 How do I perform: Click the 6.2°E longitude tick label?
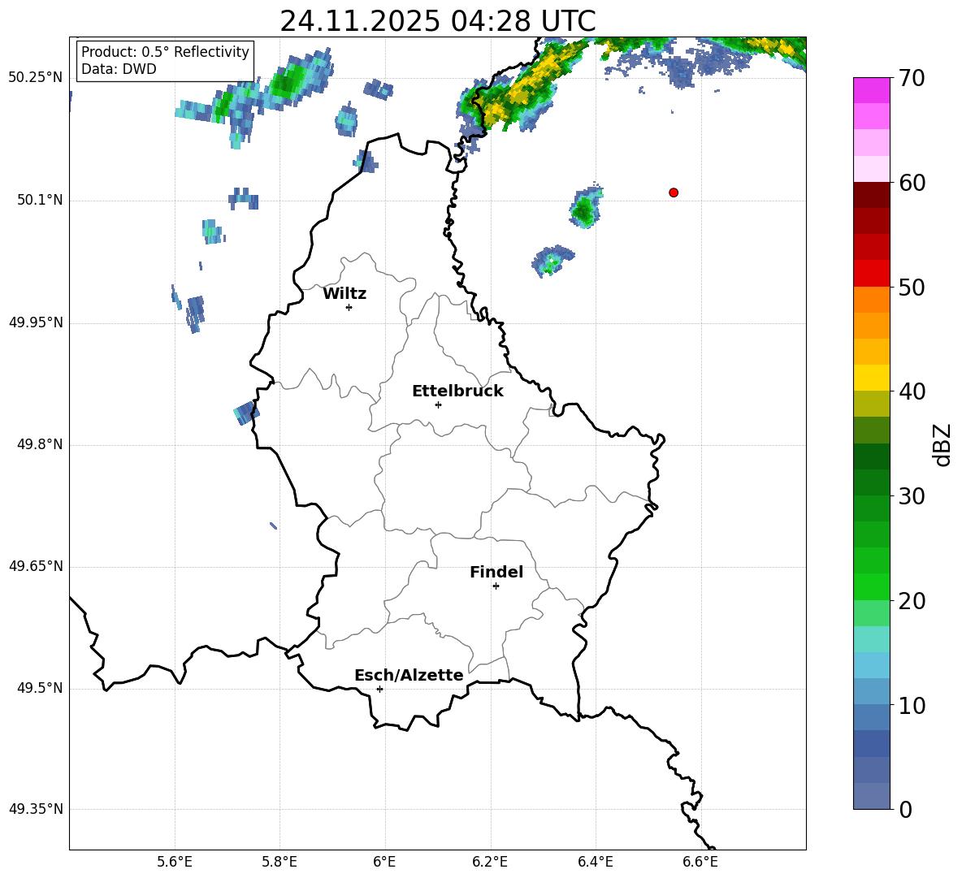(490, 862)
